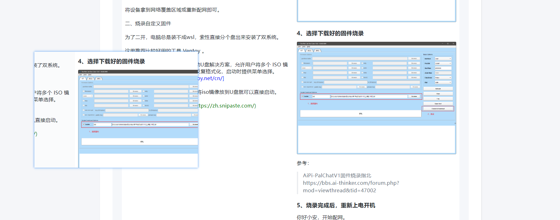Switch to MFS tab in right-column Dev Cube screenshot

pyautogui.click(x=317, y=50)
